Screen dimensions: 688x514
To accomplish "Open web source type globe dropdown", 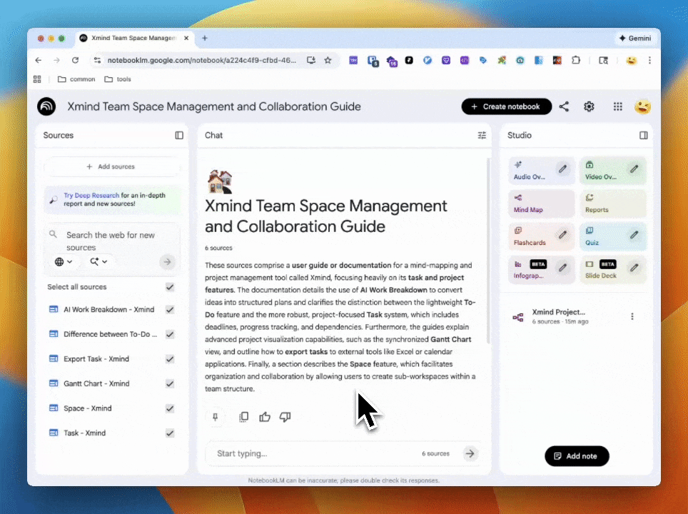I will (64, 261).
